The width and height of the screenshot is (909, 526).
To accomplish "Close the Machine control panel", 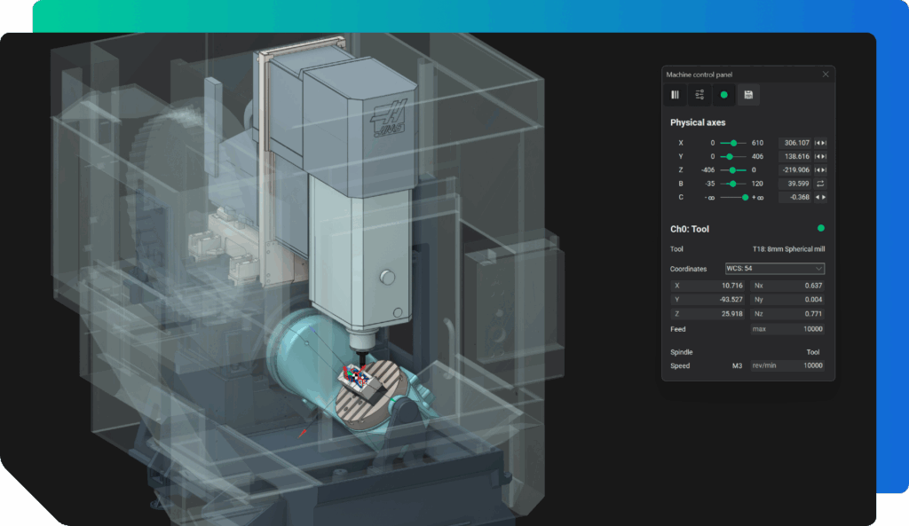I will pyautogui.click(x=826, y=75).
